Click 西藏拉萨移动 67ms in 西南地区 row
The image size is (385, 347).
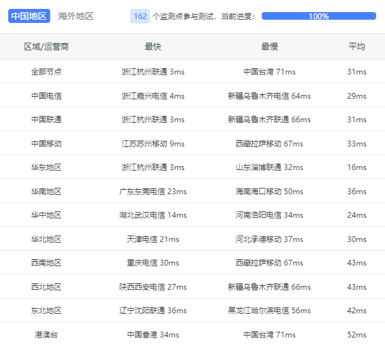(x=269, y=262)
